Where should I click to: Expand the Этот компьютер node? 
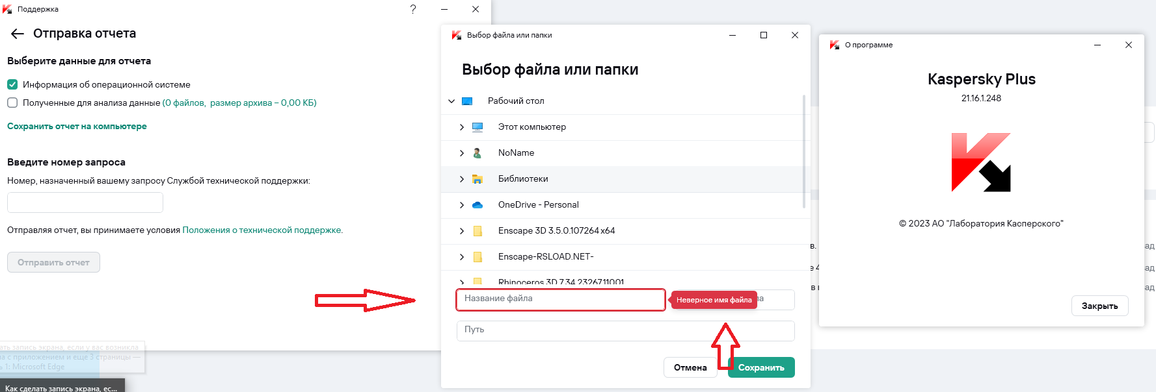pos(462,127)
